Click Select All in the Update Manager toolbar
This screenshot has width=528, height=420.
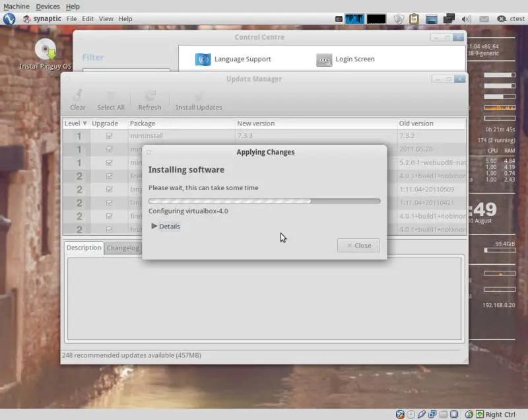click(x=111, y=100)
